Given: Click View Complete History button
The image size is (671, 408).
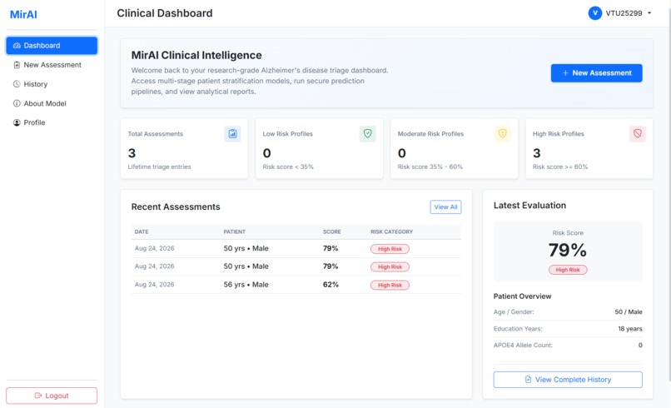Looking at the screenshot, I should pos(568,380).
